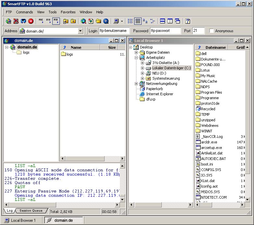Sort remote files by Size column header
254x225 pixels.
click(x=109, y=47)
